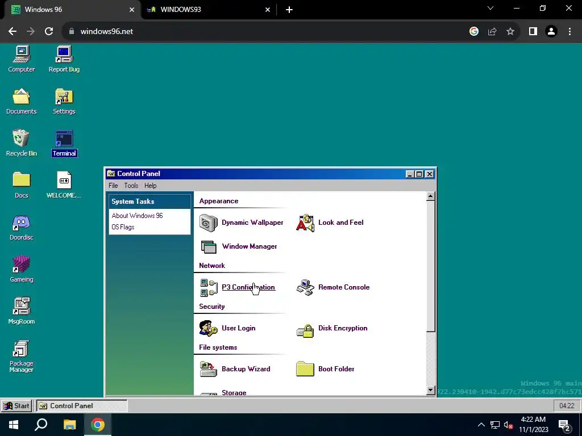The height and width of the screenshot is (436, 582).
Task: Open the Documents folder icon
Action: point(21,101)
